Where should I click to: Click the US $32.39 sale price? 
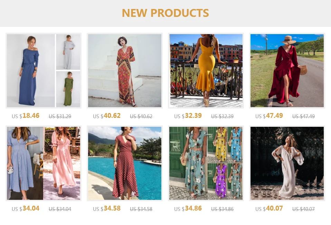188,116
